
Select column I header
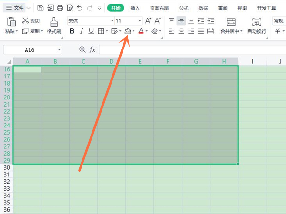click(252, 61)
